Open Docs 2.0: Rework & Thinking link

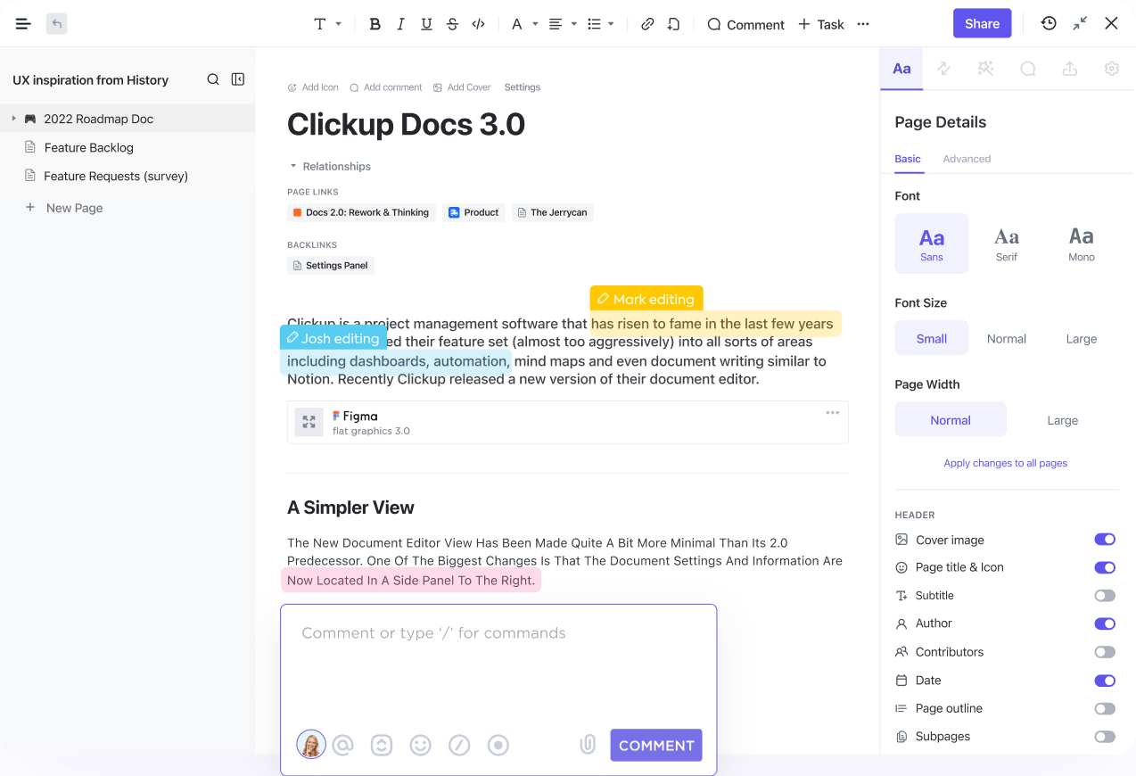361,212
